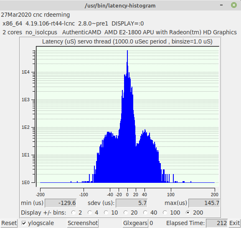Click the Reset button

click(9, 223)
